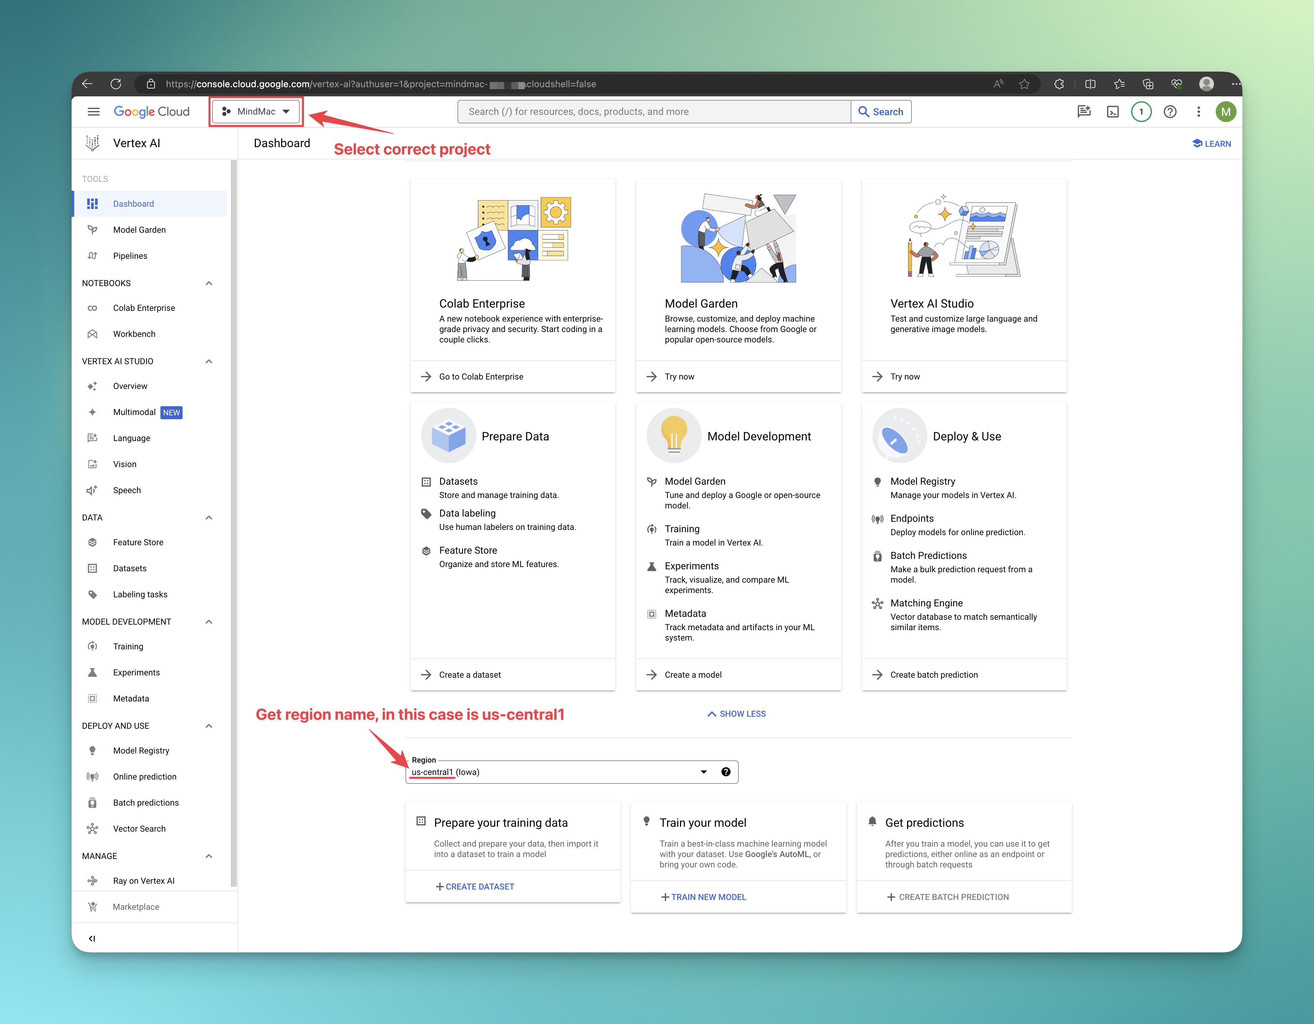Image resolution: width=1314 pixels, height=1024 pixels.
Task: Bookmark page with star icon
Action: click(1024, 84)
